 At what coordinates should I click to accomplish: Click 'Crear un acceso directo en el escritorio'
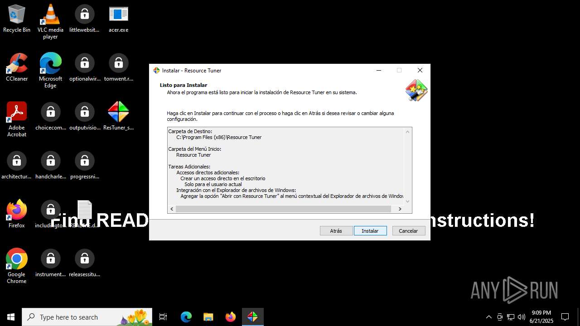coord(223,178)
